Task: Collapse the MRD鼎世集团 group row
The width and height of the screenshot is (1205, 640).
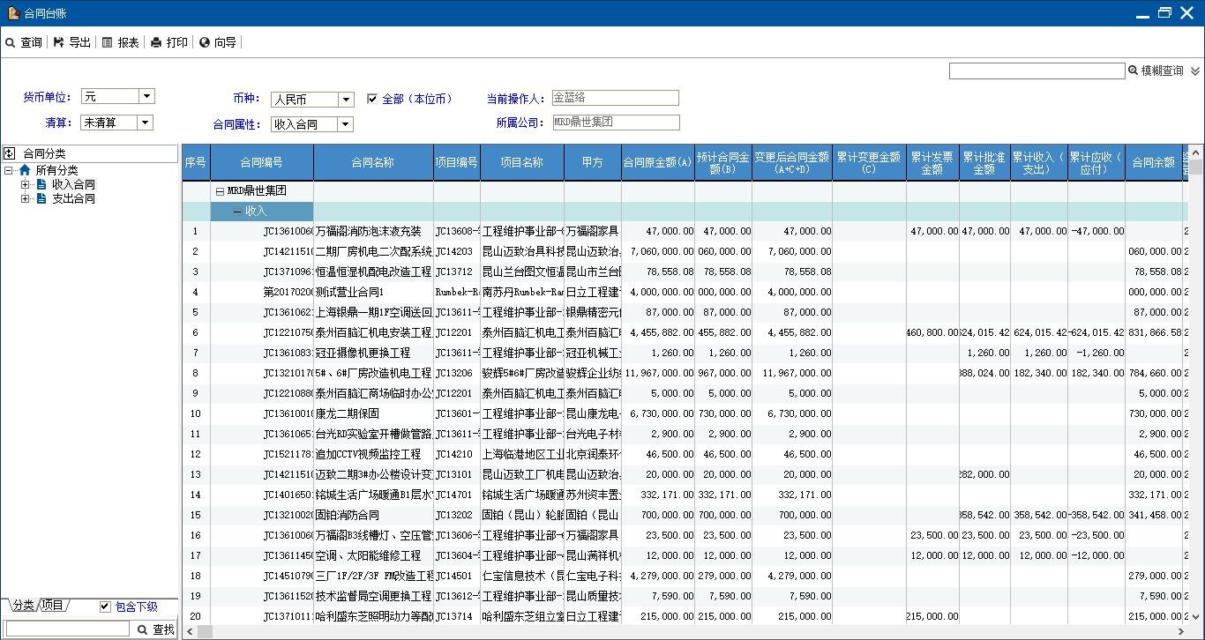Action: click(x=220, y=190)
